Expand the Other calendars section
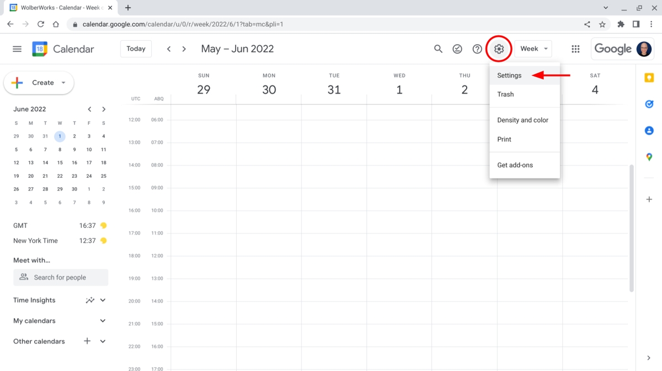Screen dimensions: 662x371 103,341
